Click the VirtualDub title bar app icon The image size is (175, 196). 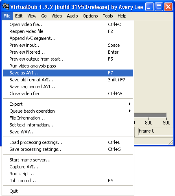pyautogui.click(x=6, y=7)
